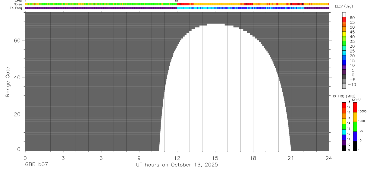Screen dimensions: 370x171
Task: Click the blue 15–20 segment on ELEV bar
Action: 344,58
